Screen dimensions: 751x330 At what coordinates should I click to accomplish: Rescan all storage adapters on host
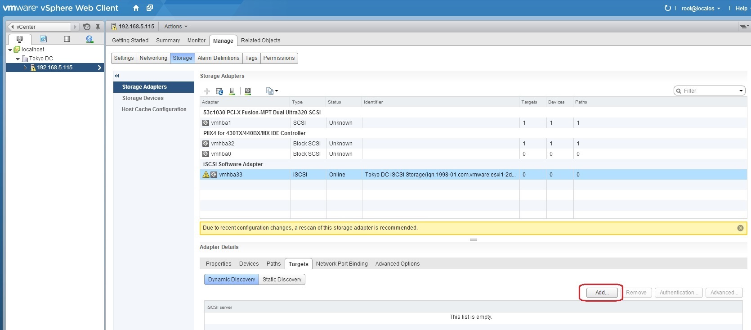coord(232,91)
